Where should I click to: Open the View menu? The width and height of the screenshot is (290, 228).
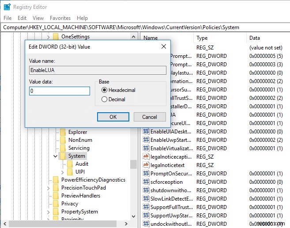point(38,18)
